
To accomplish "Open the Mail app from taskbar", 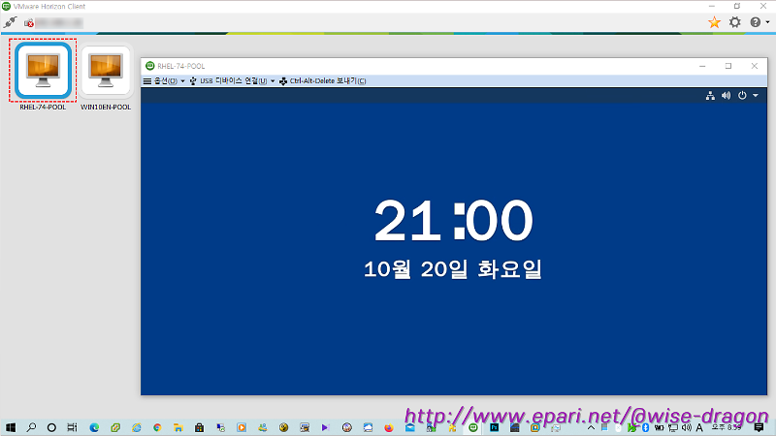I will (x=409, y=427).
